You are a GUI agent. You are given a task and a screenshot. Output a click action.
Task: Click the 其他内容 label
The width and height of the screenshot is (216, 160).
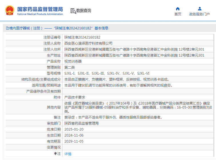point(54,107)
